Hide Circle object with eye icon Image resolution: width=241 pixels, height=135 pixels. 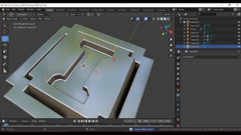(239, 29)
